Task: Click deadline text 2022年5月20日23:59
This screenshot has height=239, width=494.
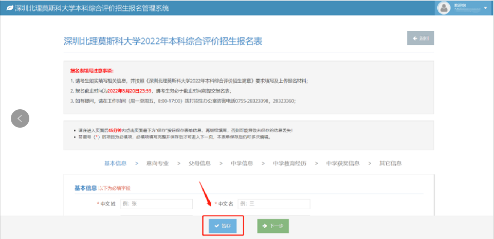Action: pos(130,91)
